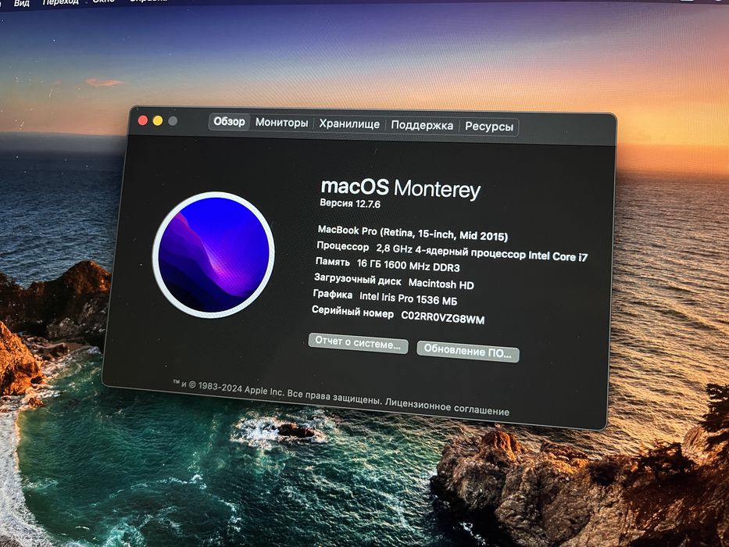
Task: Click the disabled gray zoom button
Action: [173, 121]
